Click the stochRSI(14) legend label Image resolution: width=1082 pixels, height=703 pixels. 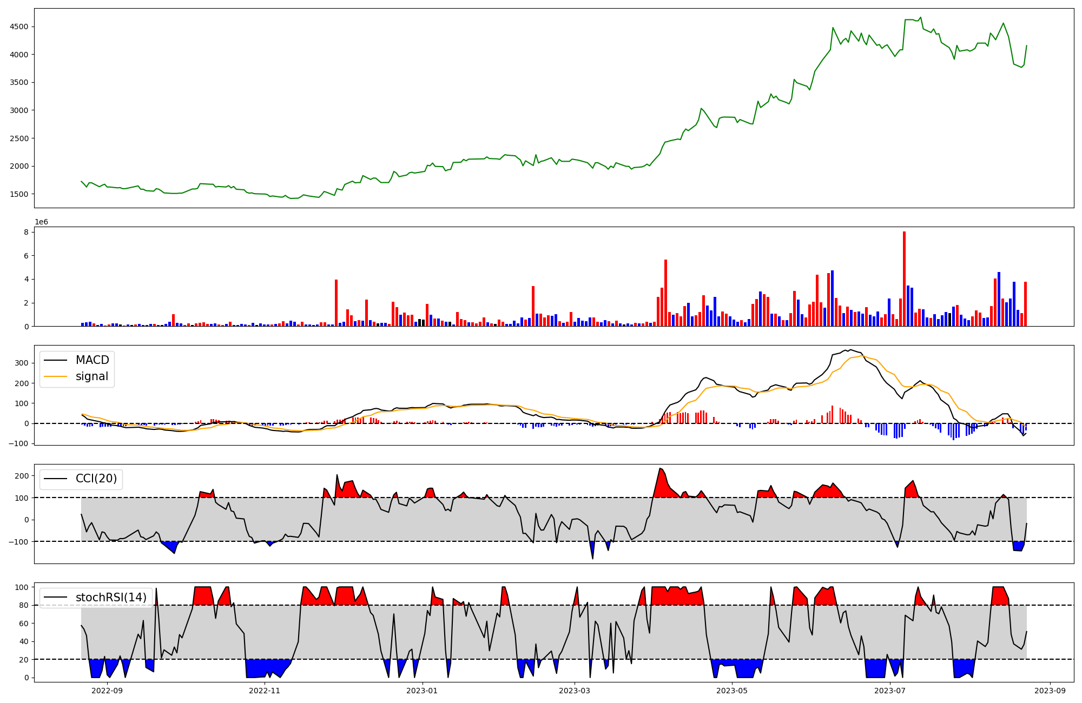pos(111,597)
